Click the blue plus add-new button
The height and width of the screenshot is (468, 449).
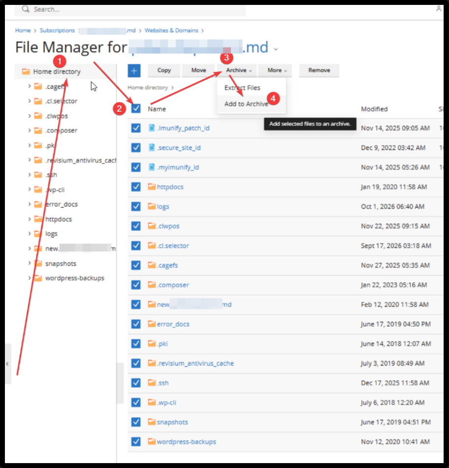tap(134, 70)
